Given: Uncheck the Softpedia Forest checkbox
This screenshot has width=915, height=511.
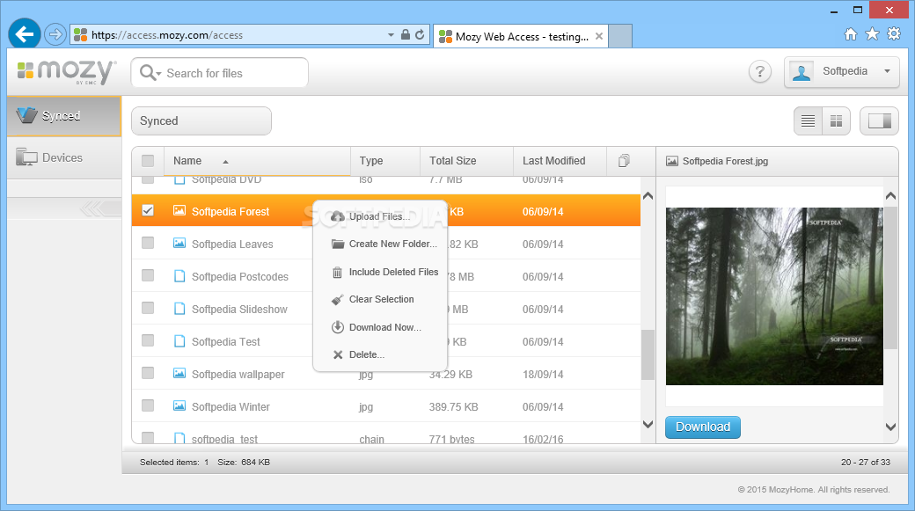Looking at the screenshot, I should [148, 210].
